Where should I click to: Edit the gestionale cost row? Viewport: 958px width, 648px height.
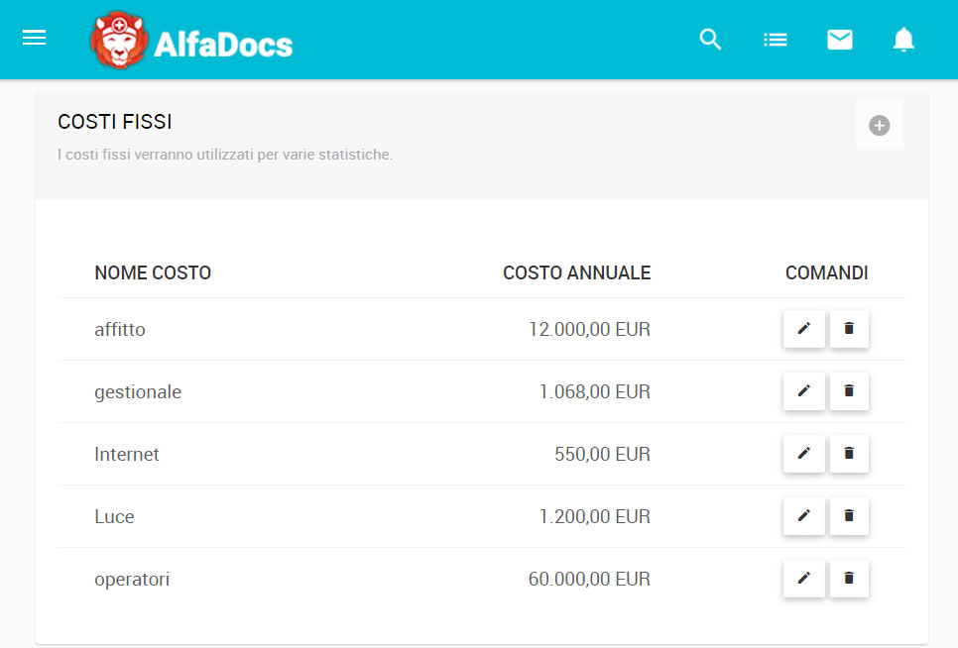coord(804,391)
